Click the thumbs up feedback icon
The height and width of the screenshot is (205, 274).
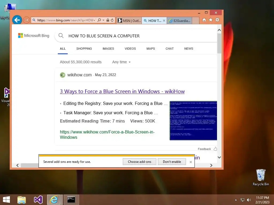click(x=215, y=149)
